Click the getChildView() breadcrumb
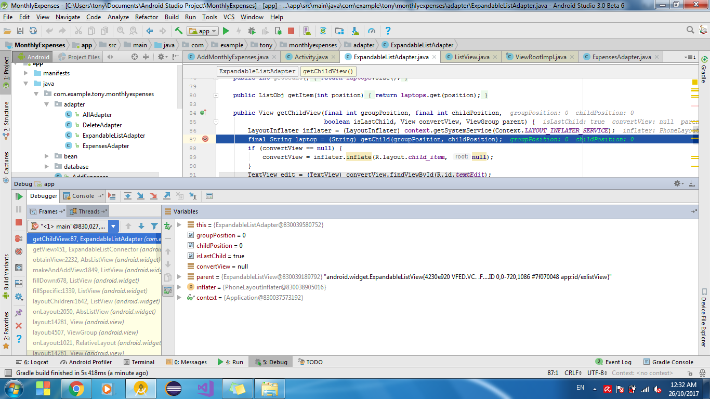Viewport: 710px width, 399px height. pyautogui.click(x=328, y=71)
